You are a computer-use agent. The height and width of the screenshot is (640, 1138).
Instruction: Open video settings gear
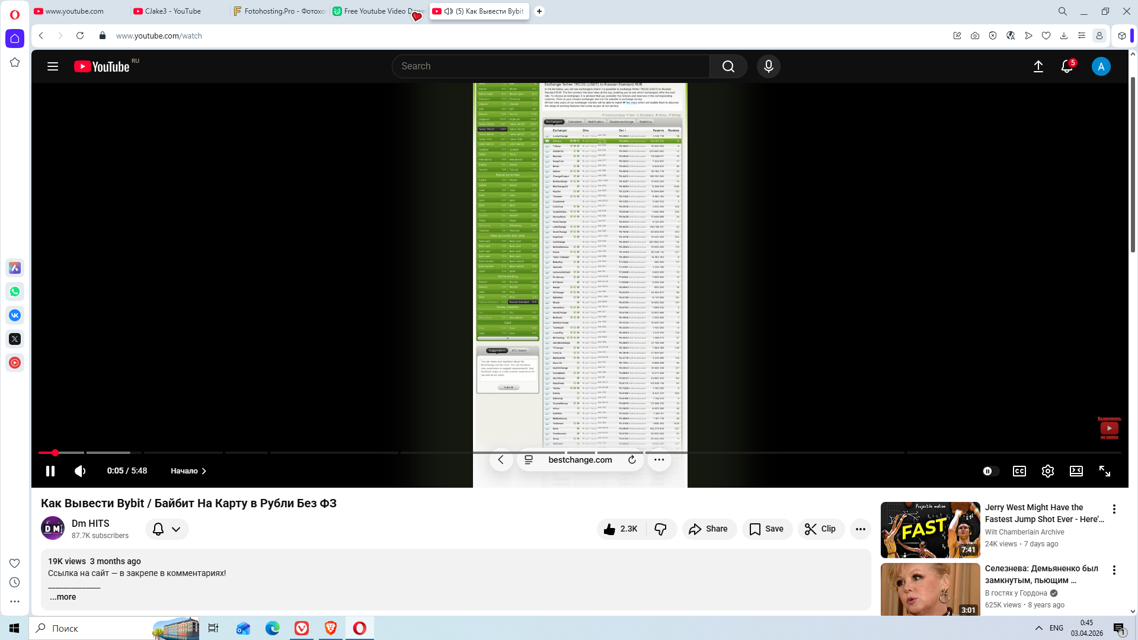tap(1047, 471)
